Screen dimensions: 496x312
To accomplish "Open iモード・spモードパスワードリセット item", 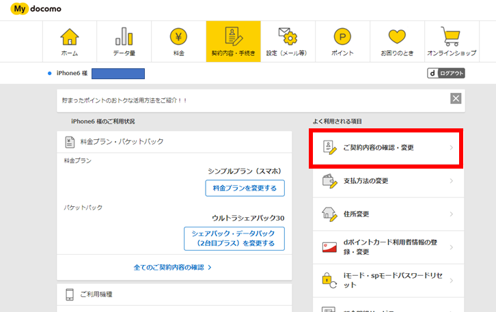I will [x=389, y=281].
